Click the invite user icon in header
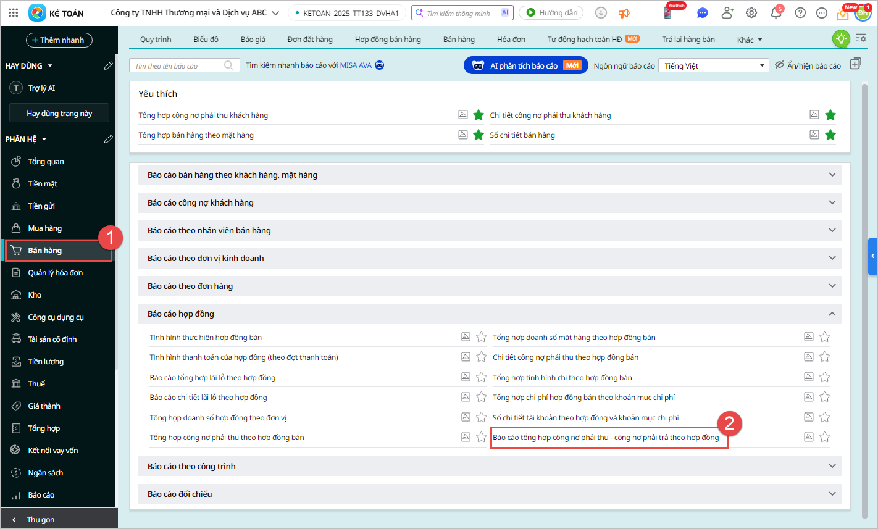Viewport: 878px width, 529px height. click(727, 13)
